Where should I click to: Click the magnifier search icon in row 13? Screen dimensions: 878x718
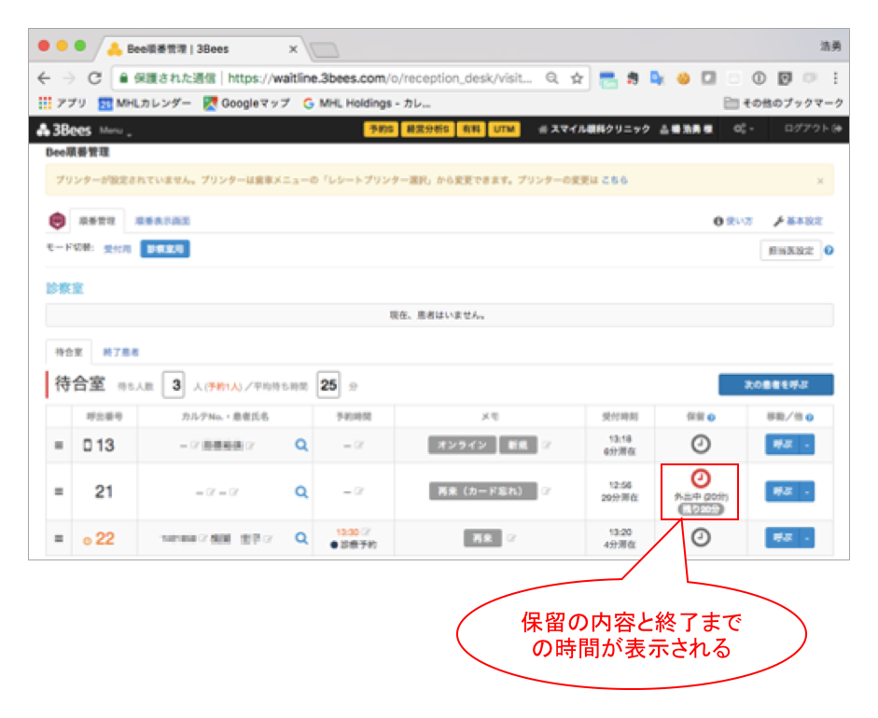(x=301, y=445)
